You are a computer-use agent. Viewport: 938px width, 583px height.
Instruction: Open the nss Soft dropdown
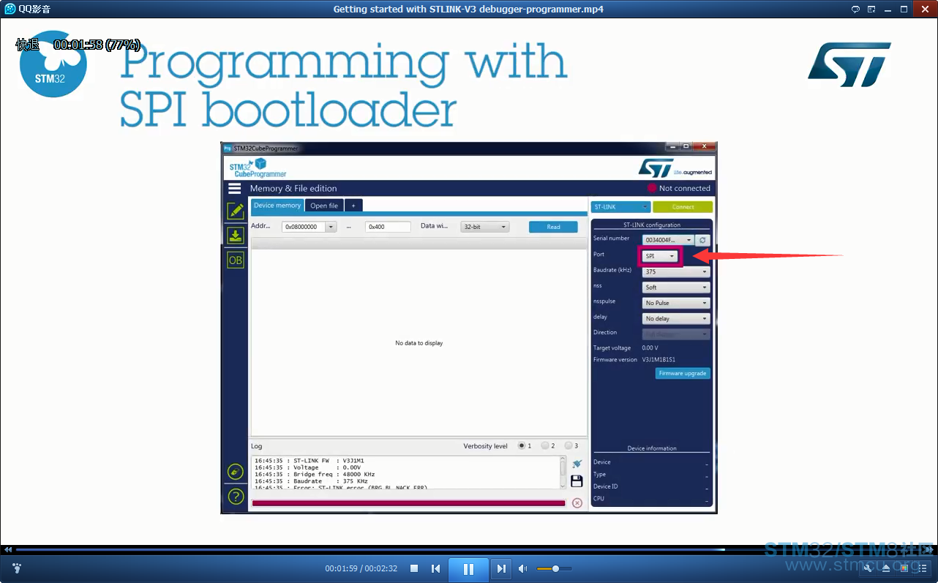pyautogui.click(x=676, y=287)
